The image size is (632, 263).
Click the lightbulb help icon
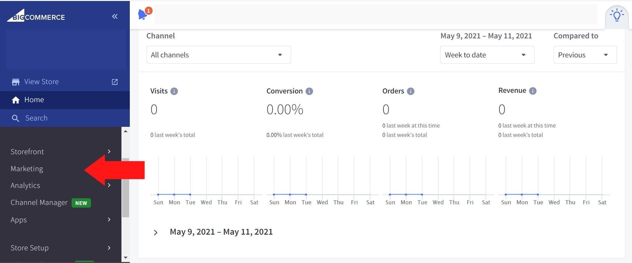pyautogui.click(x=616, y=15)
